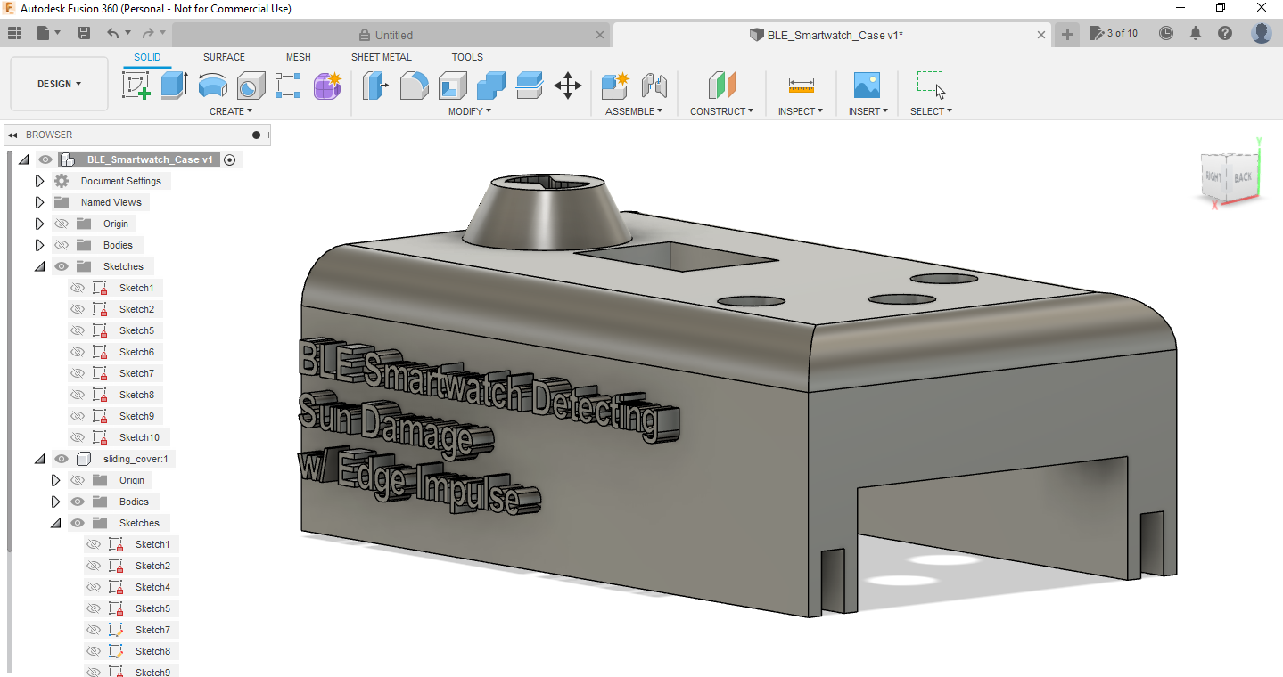This screenshot has height=677, width=1283.
Task: Switch to the SHEET METAL tab
Action: point(382,57)
